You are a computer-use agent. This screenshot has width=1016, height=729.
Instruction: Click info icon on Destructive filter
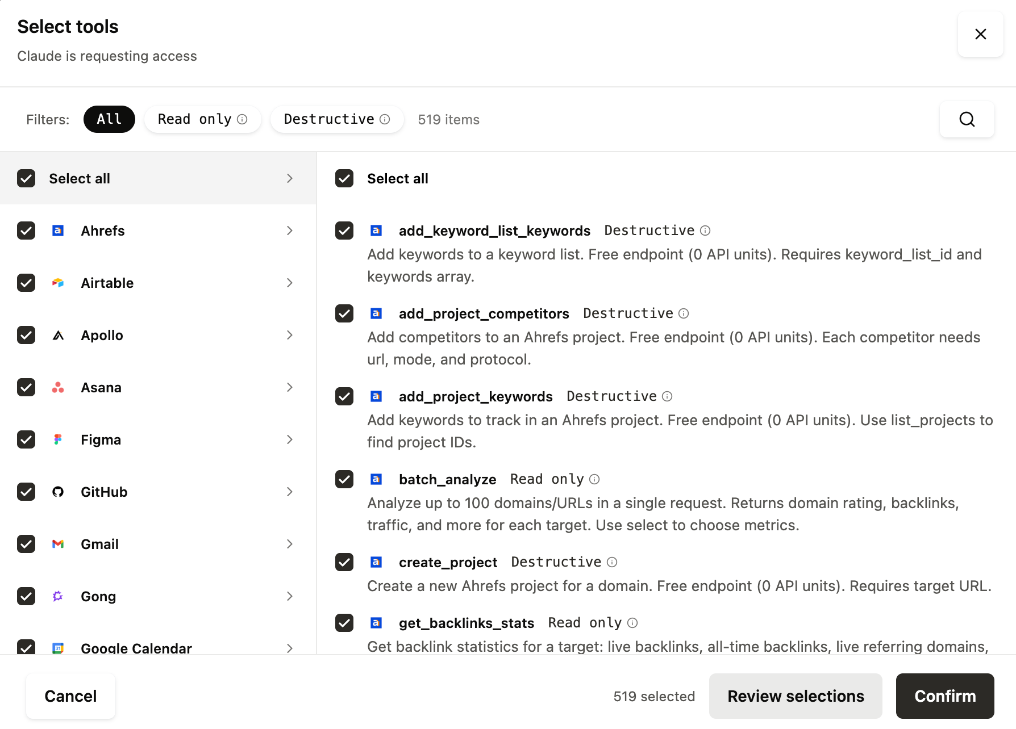pos(385,119)
